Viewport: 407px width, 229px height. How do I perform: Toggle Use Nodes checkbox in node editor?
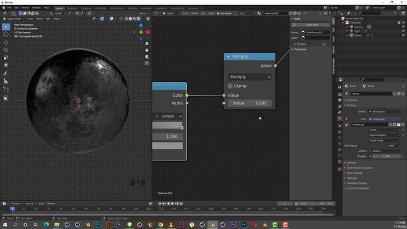click(x=218, y=13)
